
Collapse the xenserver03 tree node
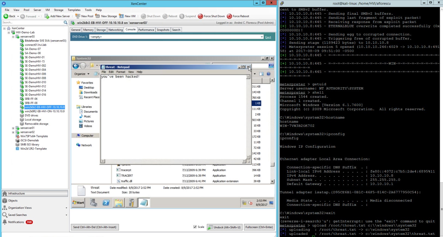coord(13,37)
